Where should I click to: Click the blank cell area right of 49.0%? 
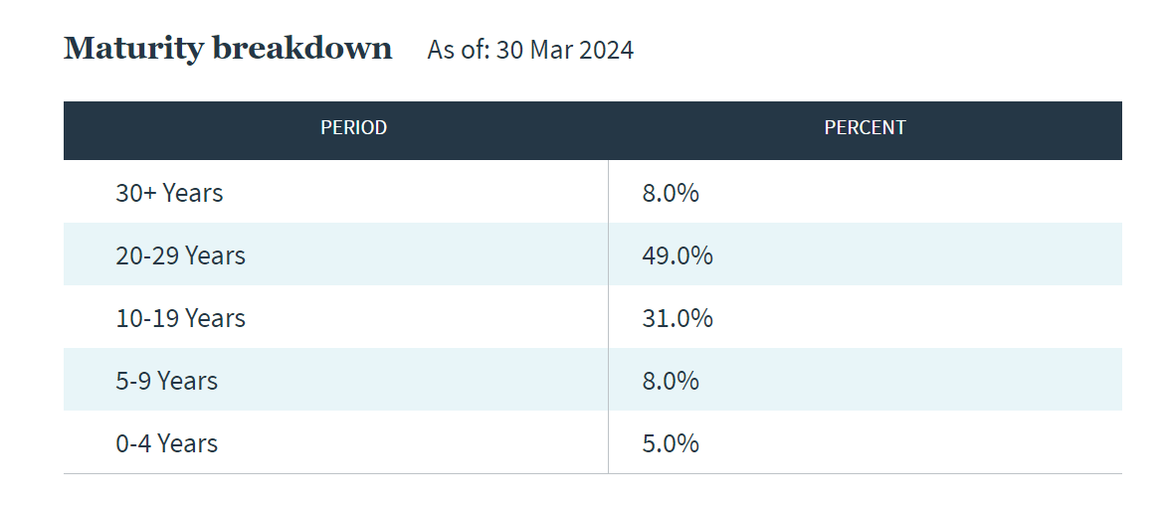click(915, 255)
